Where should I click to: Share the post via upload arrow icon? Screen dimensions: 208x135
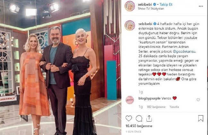(x=149, y=118)
